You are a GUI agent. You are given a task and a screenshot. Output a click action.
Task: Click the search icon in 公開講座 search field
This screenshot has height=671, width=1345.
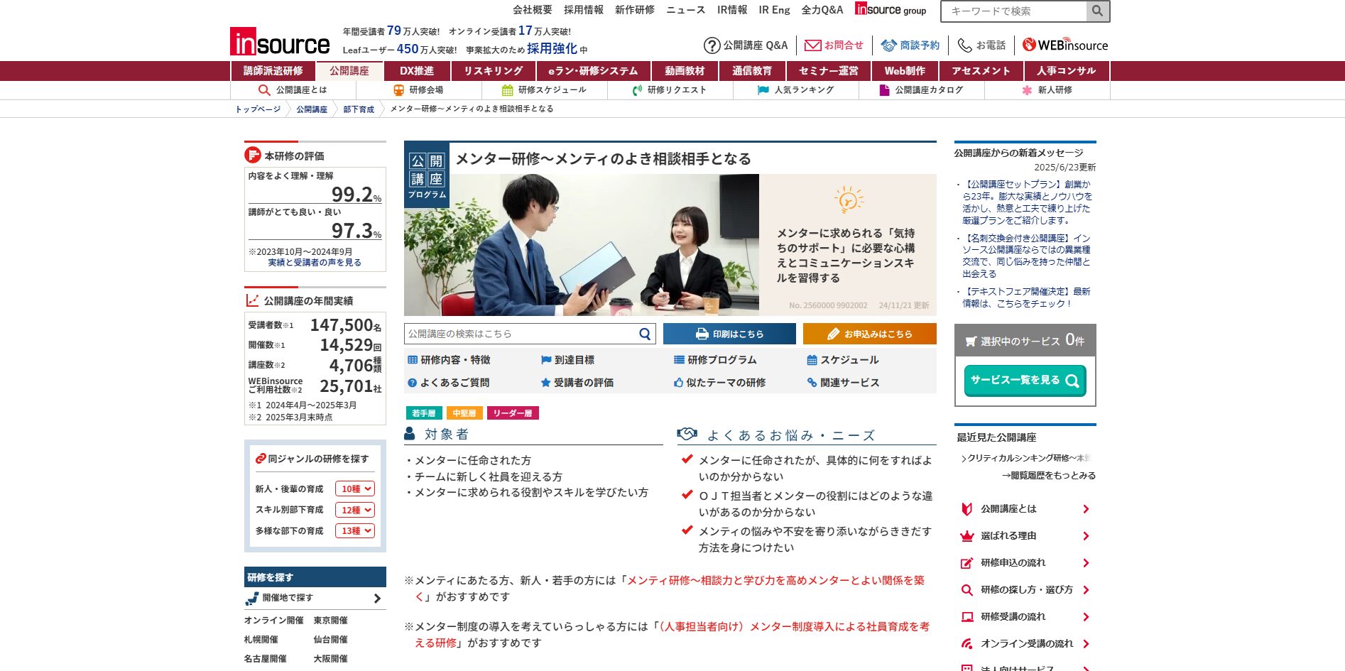point(644,334)
